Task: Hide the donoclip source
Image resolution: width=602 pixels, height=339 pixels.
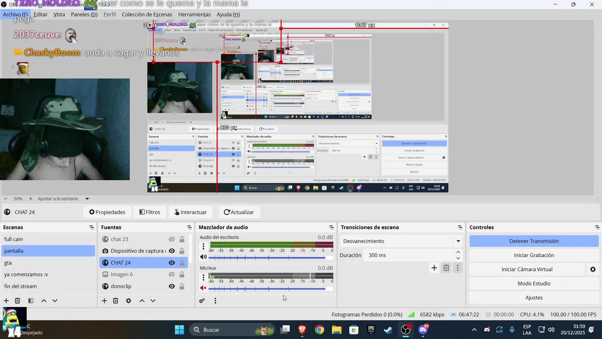Action: pyautogui.click(x=172, y=286)
